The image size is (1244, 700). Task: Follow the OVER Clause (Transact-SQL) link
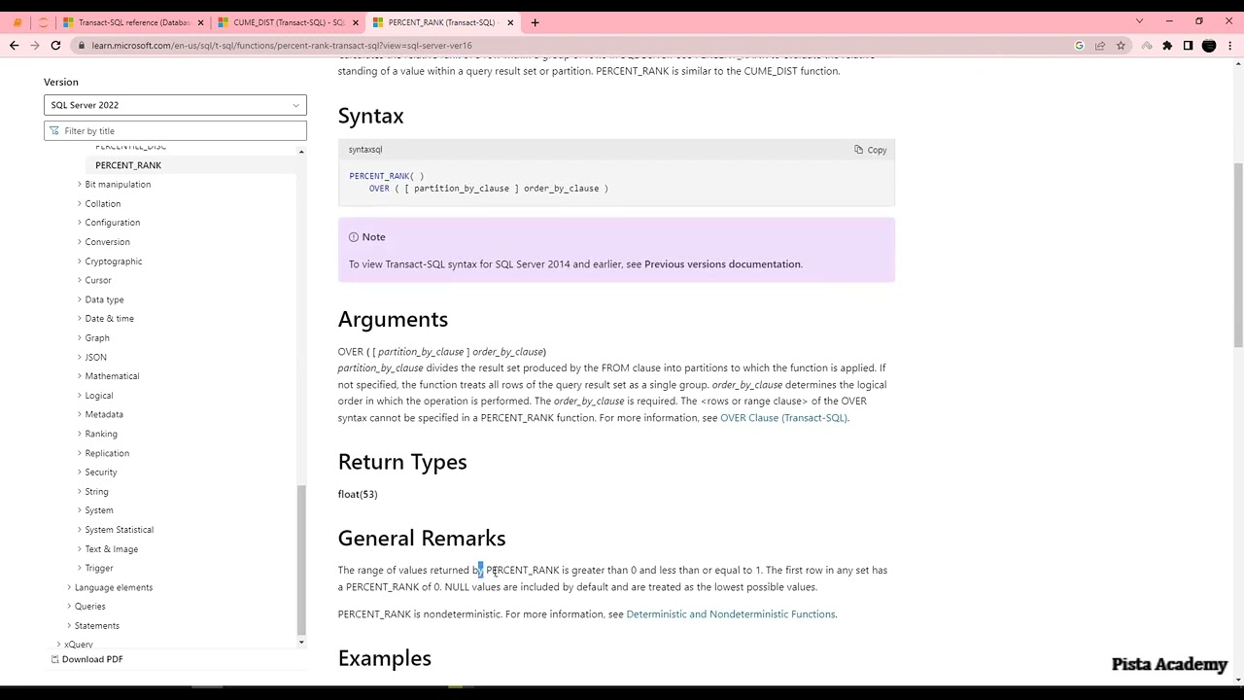click(x=783, y=418)
